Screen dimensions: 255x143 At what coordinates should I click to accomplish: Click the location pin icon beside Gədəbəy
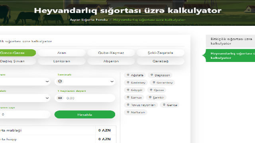pos(128,82)
